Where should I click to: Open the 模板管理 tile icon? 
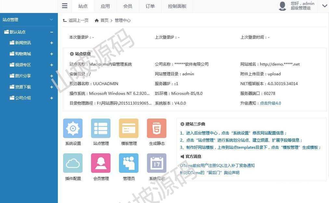[129, 128]
